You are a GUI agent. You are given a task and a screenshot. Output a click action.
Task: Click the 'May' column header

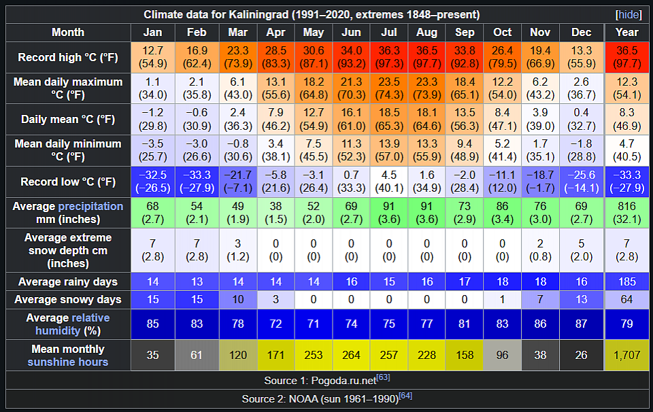point(314,33)
